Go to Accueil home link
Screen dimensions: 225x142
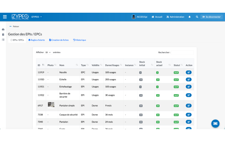pyautogui.click(x=157, y=17)
